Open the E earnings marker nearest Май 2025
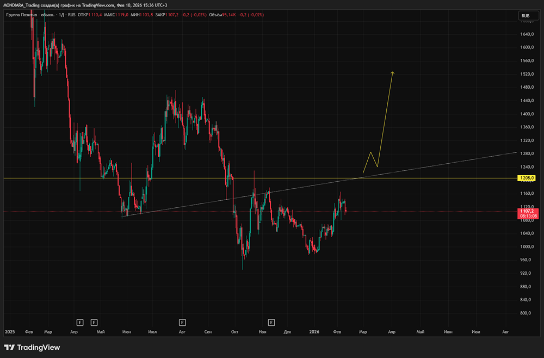544x358 pixels. [94, 323]
